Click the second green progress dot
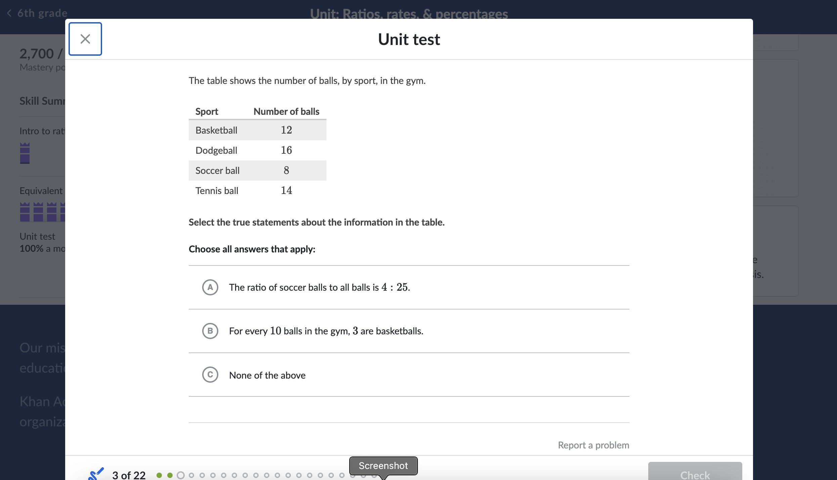This screenshot has width=837, height=480. point(170,475)
